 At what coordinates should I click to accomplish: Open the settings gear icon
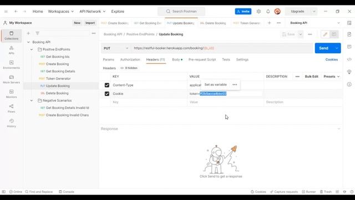[258, 11]
